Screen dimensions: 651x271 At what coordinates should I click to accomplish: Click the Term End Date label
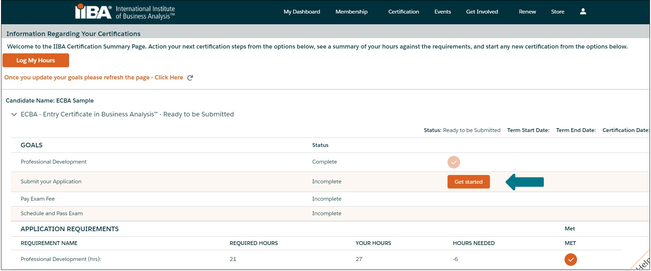(x=576, y=130)
